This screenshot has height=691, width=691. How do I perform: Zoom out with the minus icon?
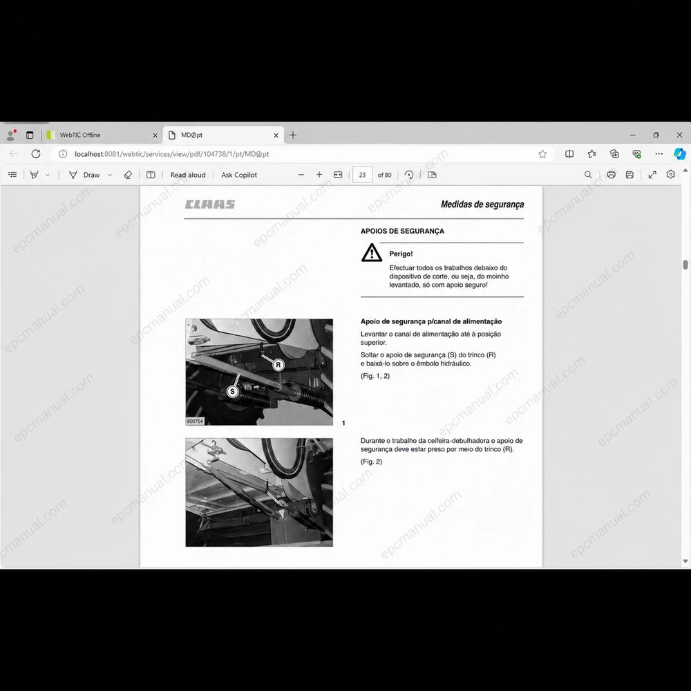pos(301,175)
